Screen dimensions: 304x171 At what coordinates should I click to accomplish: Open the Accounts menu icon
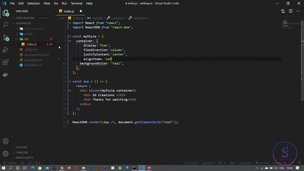point(6,141)
